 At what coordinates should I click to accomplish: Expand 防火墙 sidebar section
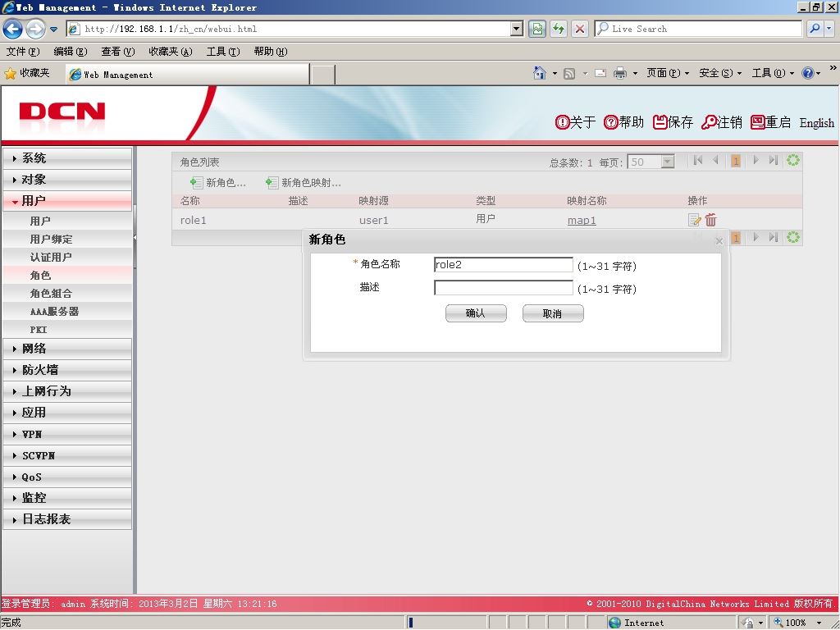coord(67,370)
